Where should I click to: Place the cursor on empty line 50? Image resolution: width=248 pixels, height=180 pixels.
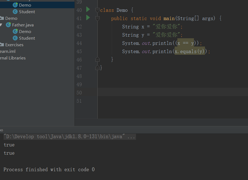pos(173,92)
